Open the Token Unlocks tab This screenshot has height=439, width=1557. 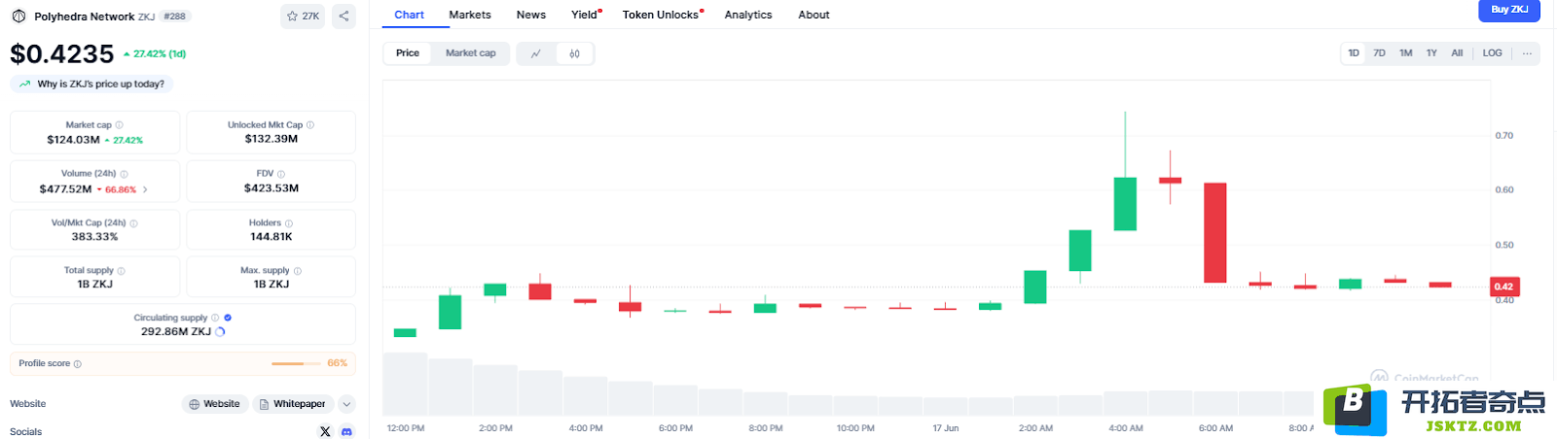point(662,15)
